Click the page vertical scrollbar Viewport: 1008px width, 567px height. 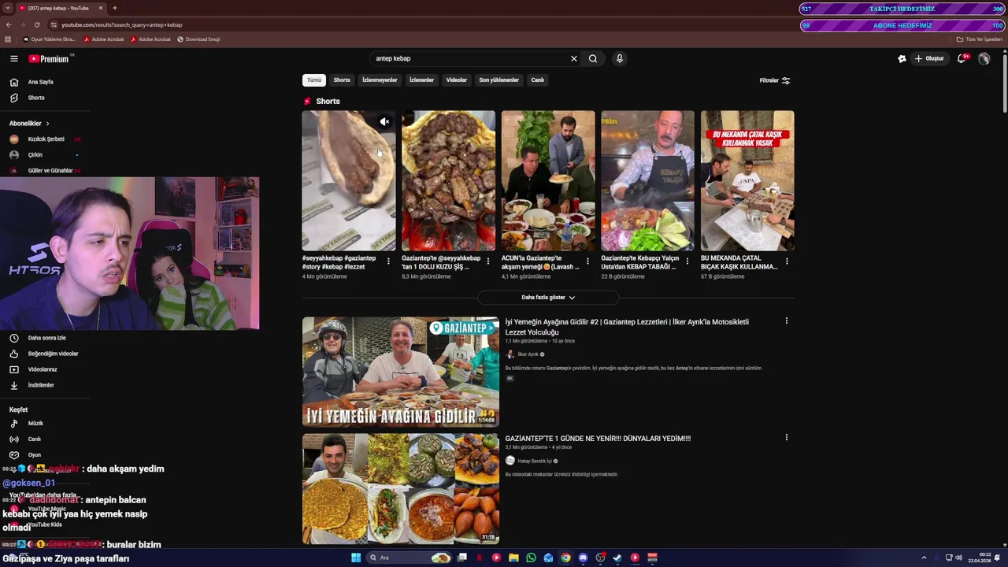tap(1003, 83)
